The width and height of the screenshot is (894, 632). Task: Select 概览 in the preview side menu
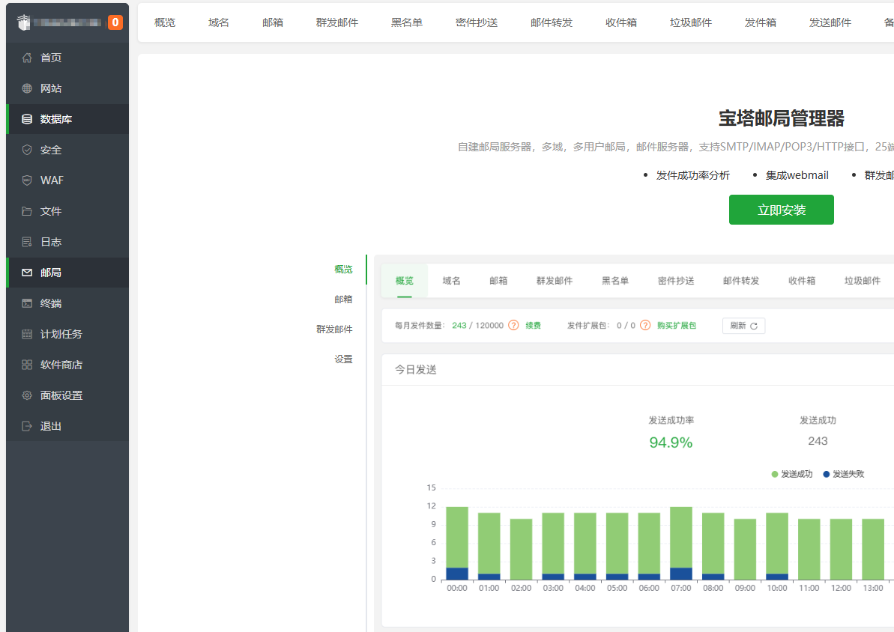tap(343, 269)
